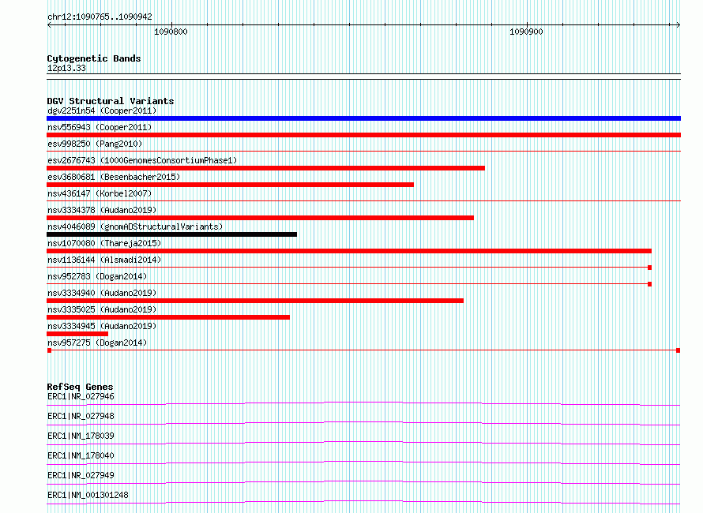703x513 pixels.
Task: Click the red nsv1070080 variant bar
Action: pos(349,251)
